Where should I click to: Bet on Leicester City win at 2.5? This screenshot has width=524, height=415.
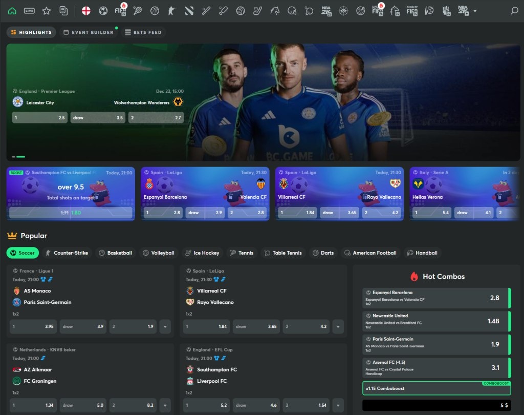click(x=40, y=117)
